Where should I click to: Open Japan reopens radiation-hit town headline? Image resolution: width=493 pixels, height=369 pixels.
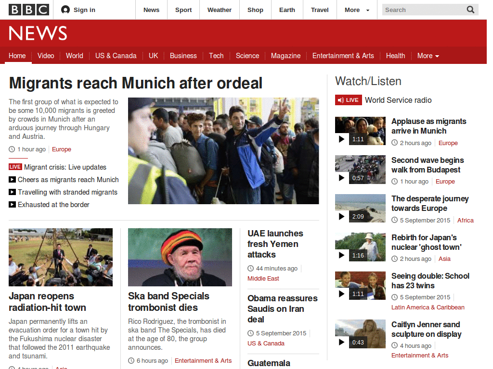click(x=47, y=302)
